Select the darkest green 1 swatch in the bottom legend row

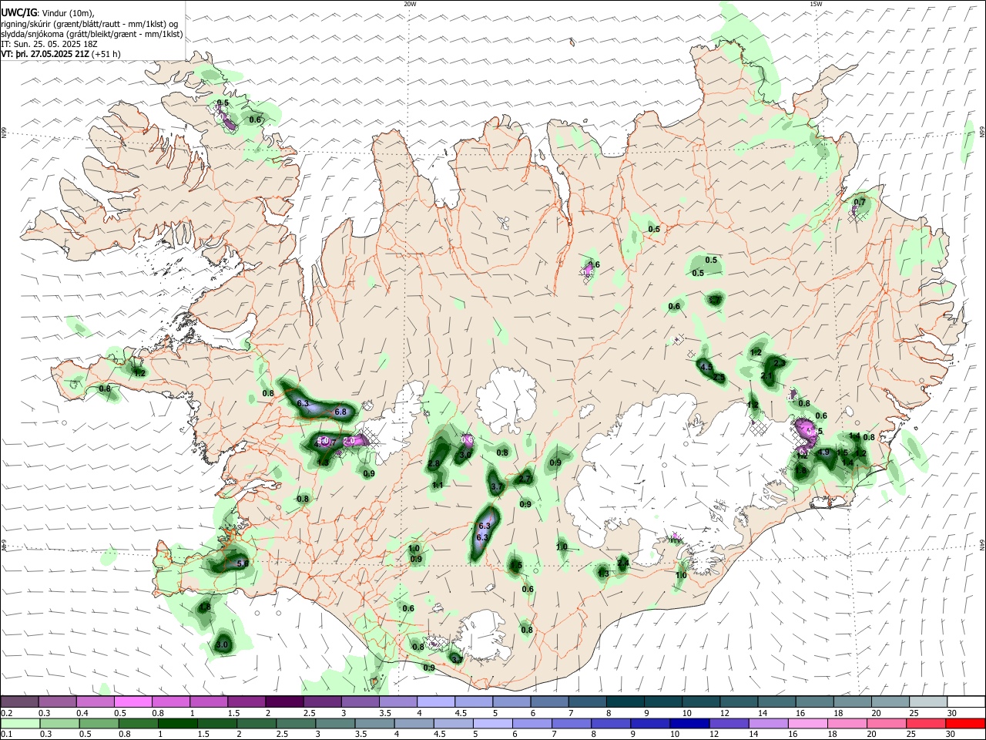179,722
